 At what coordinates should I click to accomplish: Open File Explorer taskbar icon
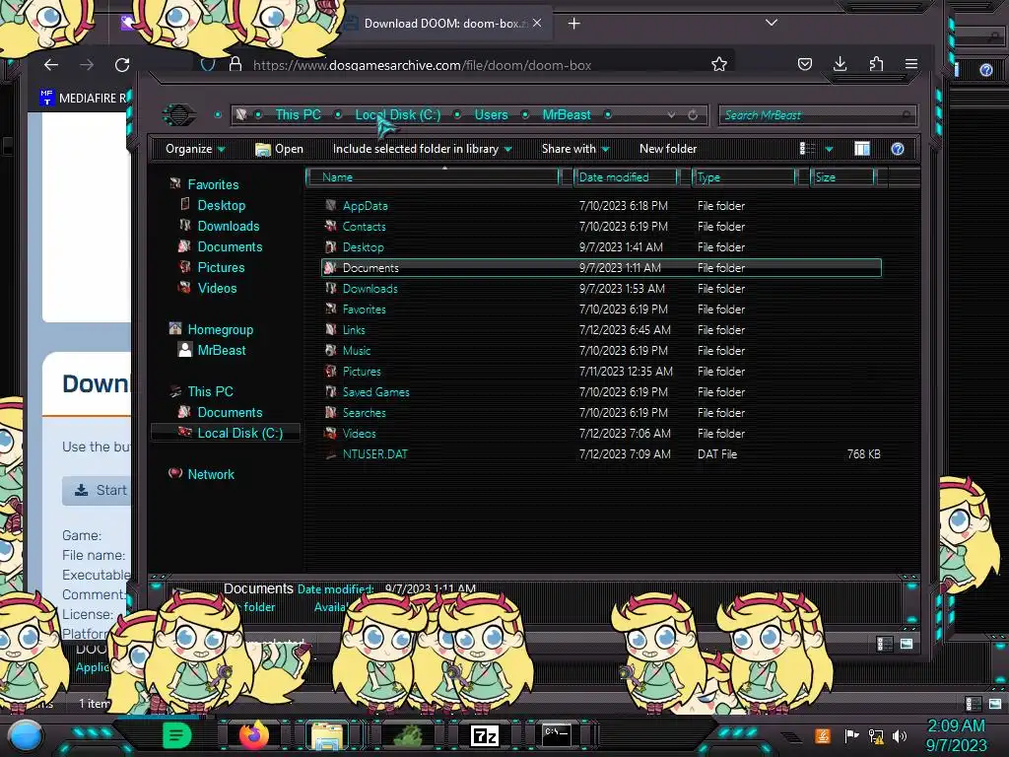point(327,735)
